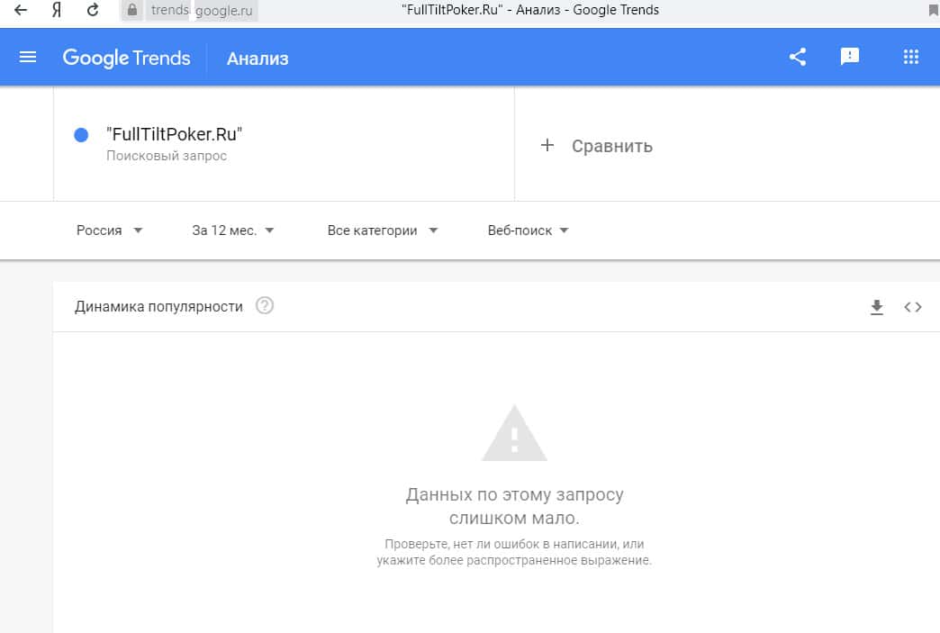Click the blue dot color marker of the query
The height and width of the screenshot is (633, 940).
[81, 135]
